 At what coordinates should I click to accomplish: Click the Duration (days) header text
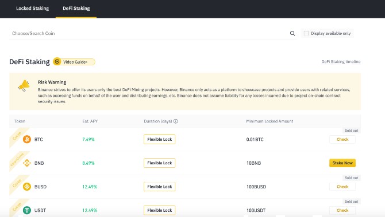(158, 121)
